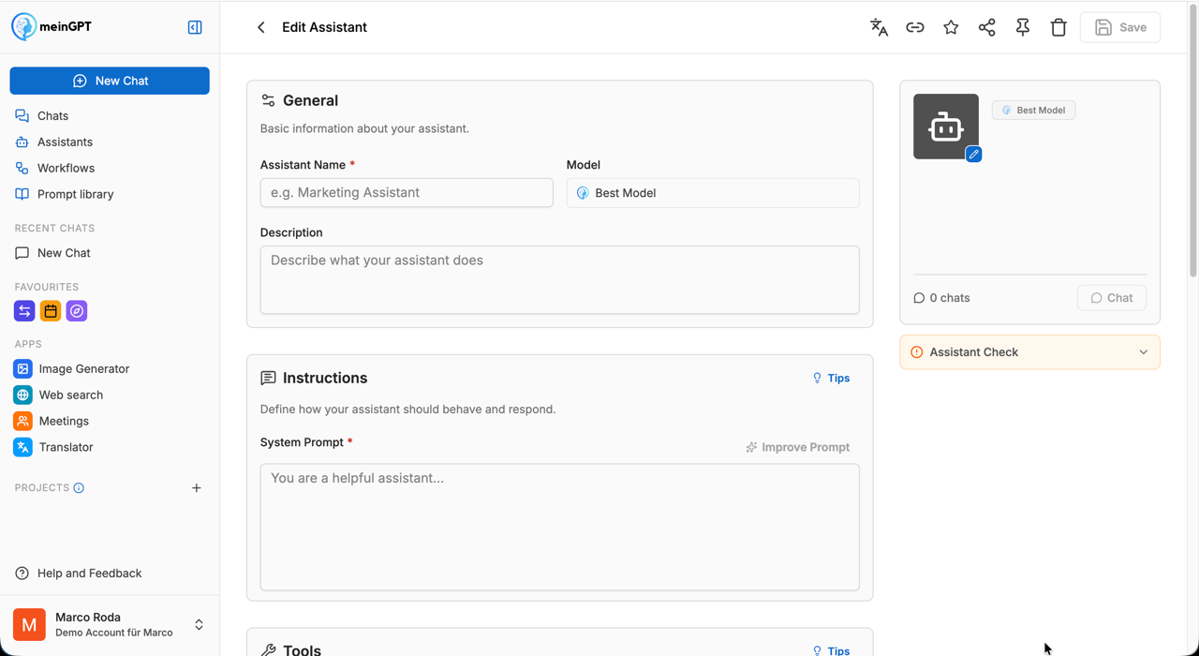Click the 0 chats counter
The width and height of the screenshot is (1199, 656).
(941, 298)
